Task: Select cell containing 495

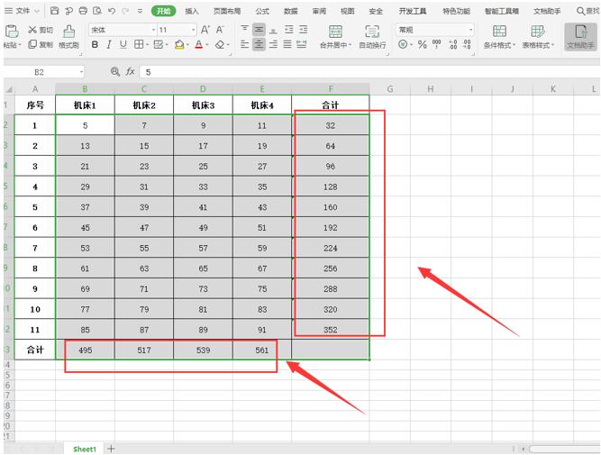Action: [85, 350]
